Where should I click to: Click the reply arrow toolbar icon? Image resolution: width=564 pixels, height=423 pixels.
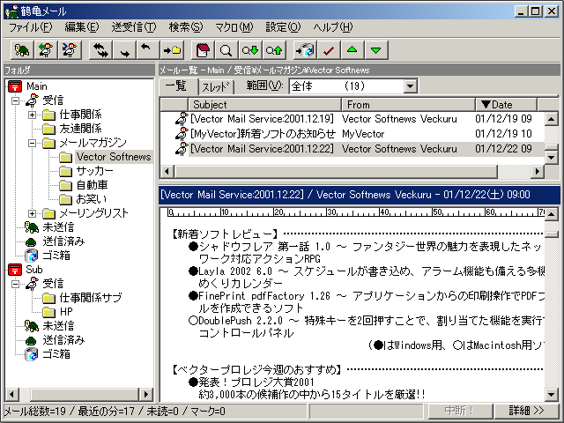tap(147, 50)
